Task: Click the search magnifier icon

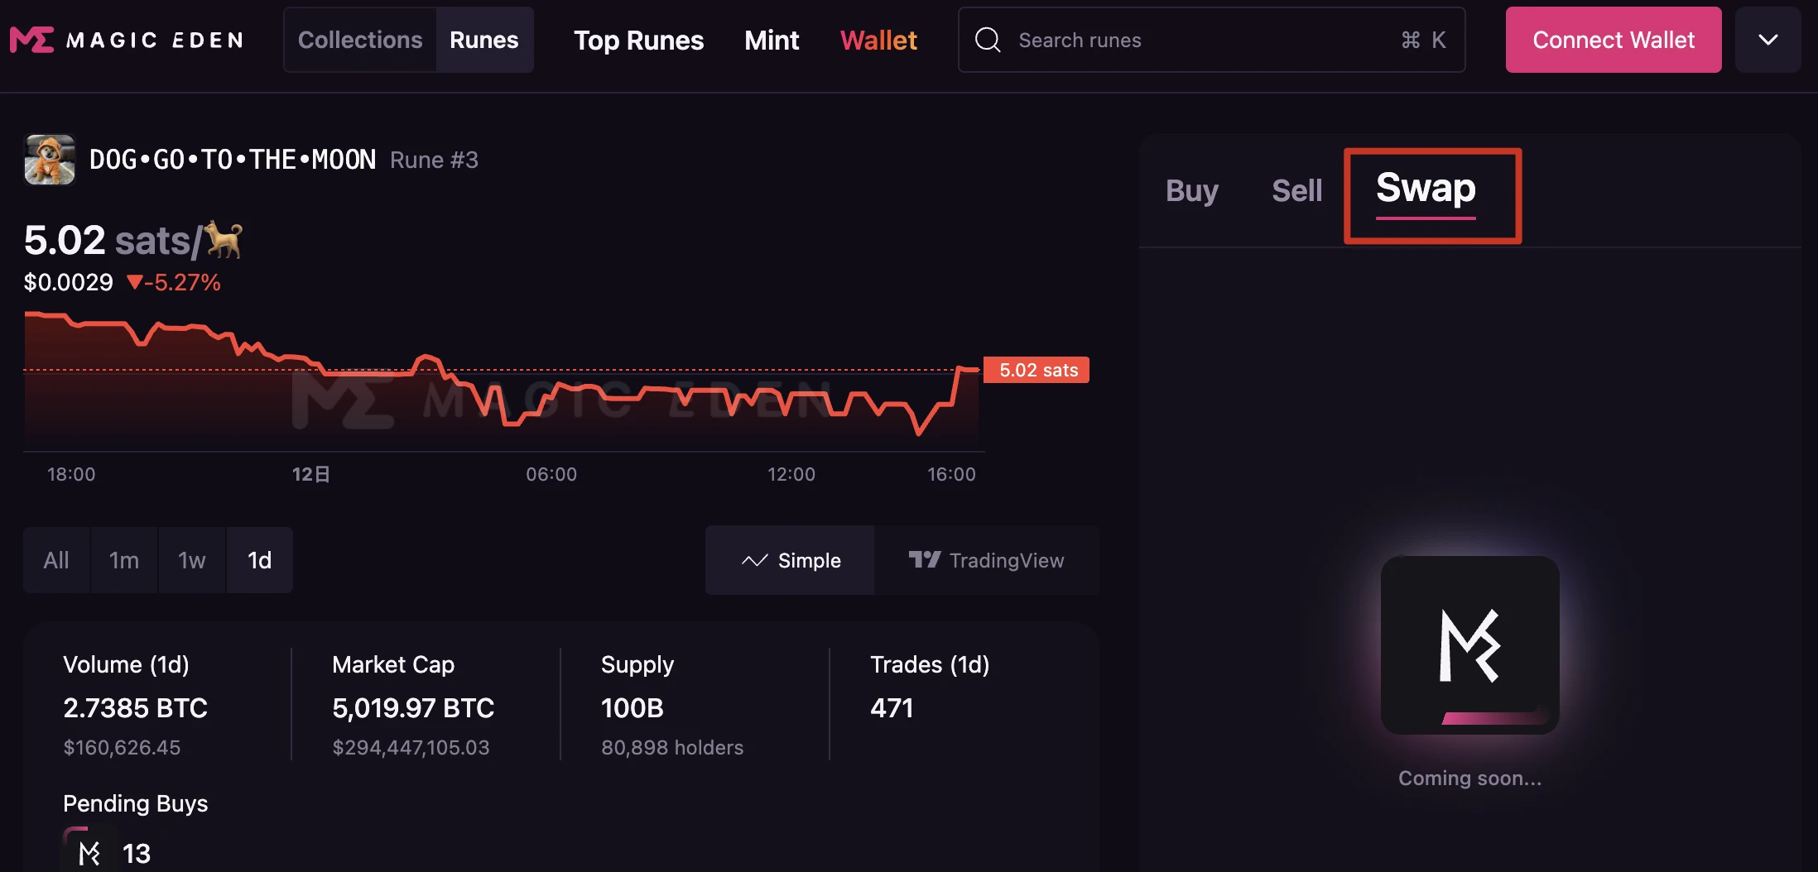Action: pyautogui.click(x=988, y=40)
